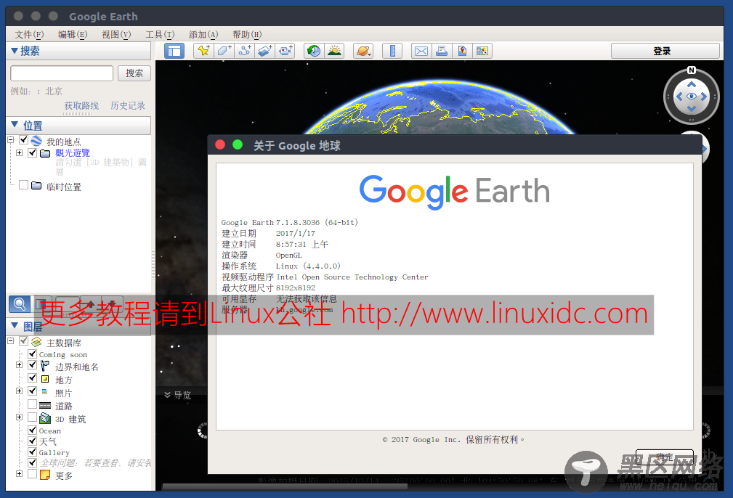Print the current view icon
733x498 pixels.
point(441,51)
